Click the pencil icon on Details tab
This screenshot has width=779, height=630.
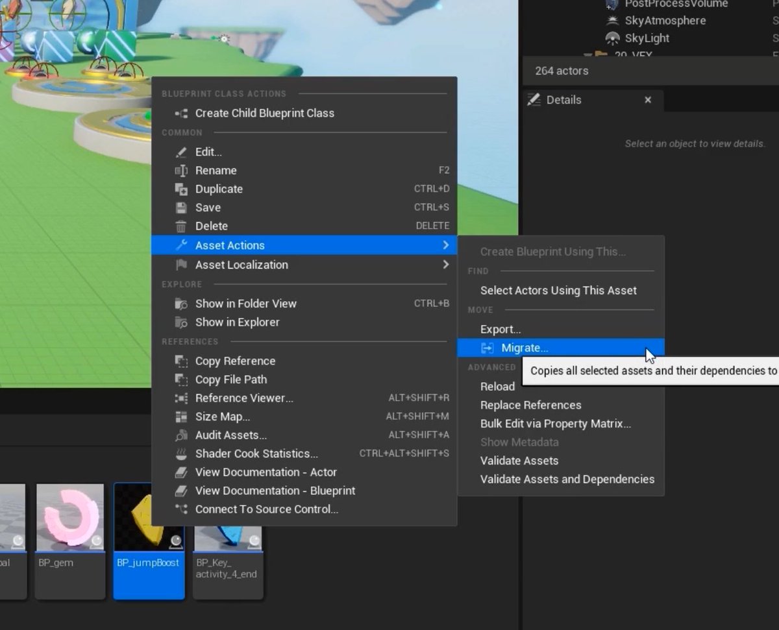coord(534,100)
